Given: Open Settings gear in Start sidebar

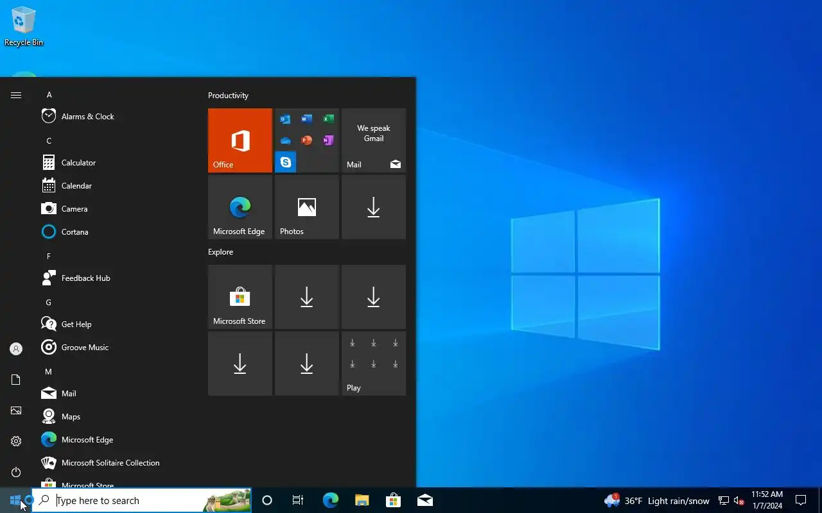Looking at the screenshot, I should (x=16, y=441).
